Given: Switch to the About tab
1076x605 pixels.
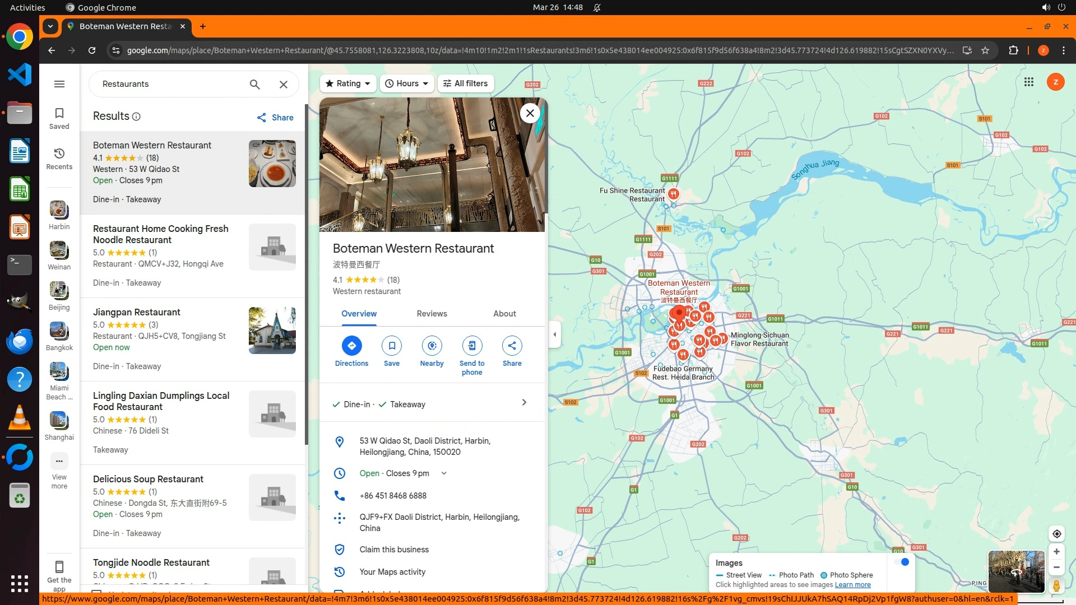Looking at the screenshot, I should (504, 314).
